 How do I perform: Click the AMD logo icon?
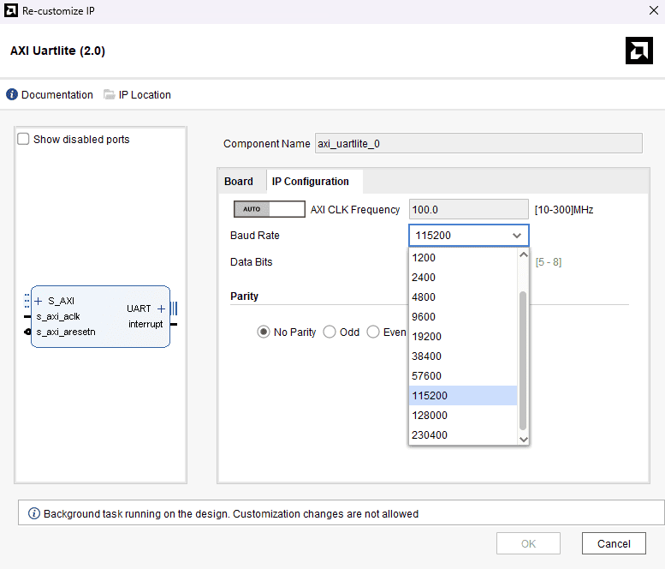point(638,51)
